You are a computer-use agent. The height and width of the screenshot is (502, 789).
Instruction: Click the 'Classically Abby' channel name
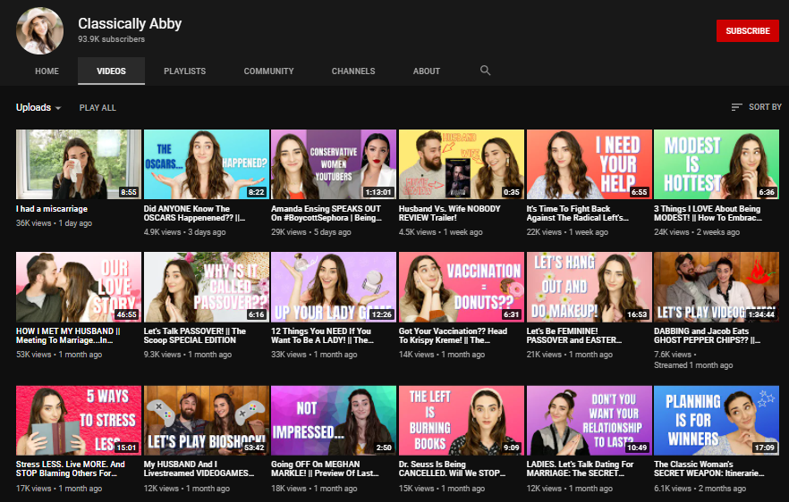130,23
